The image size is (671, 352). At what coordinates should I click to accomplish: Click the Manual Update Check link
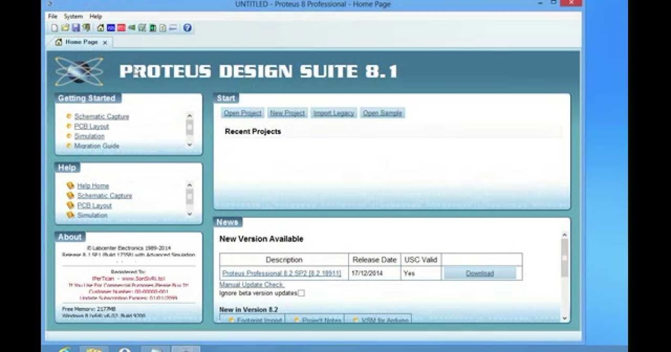click(x=252, y=285)
